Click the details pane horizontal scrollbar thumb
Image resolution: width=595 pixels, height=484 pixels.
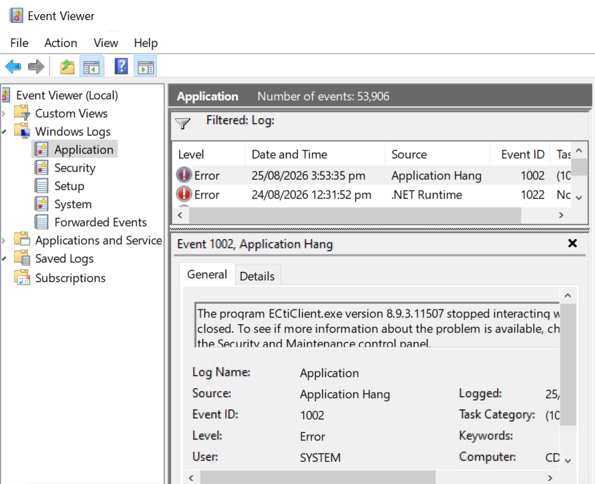(x=318, y=477)
